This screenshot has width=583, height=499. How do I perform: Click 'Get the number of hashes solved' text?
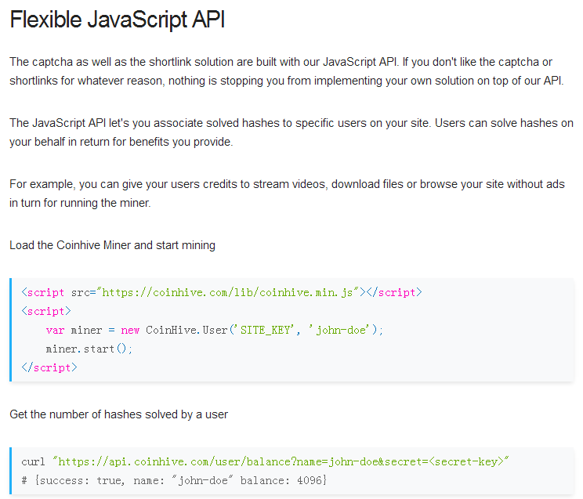point(118,414)
